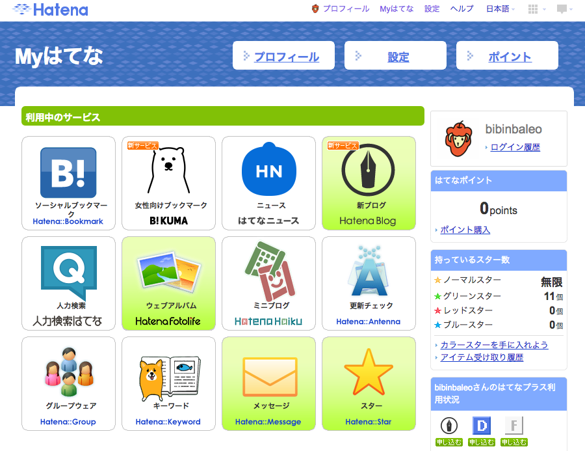Viewport: 585px width, 451px height.
Task: Click the Hatena logo in the header
Action: pyautogui.click(x=50, y=9)
